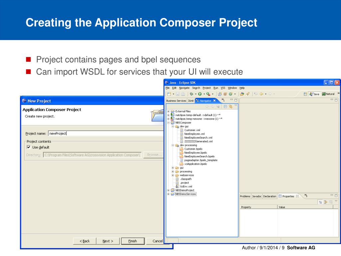Viewport: 341px width, 256px height.
Task: Open the File menu in Eclipse
Action: (x=168, y=88)
